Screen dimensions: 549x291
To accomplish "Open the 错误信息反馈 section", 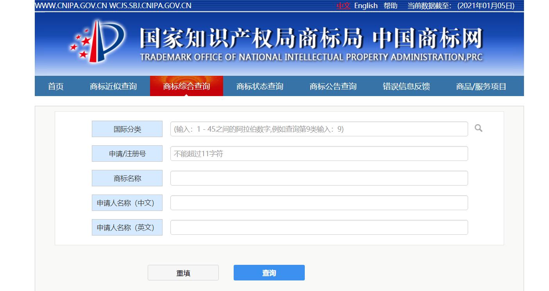I will coord(406,86).
